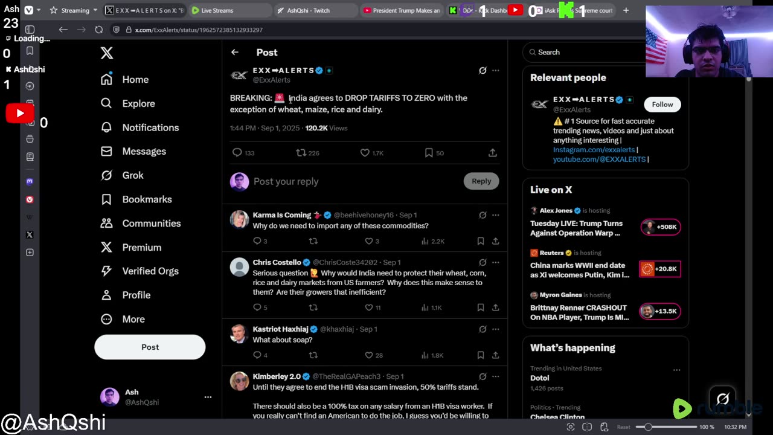Open three-dot menu on Chris Costello's reply
This screenshot has width=773, height=435.
(496, 262)
